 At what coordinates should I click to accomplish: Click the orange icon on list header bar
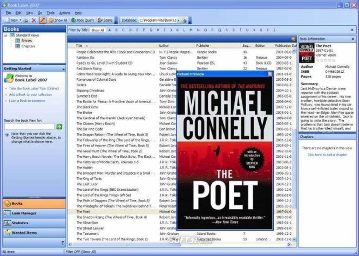click(293, 39)
